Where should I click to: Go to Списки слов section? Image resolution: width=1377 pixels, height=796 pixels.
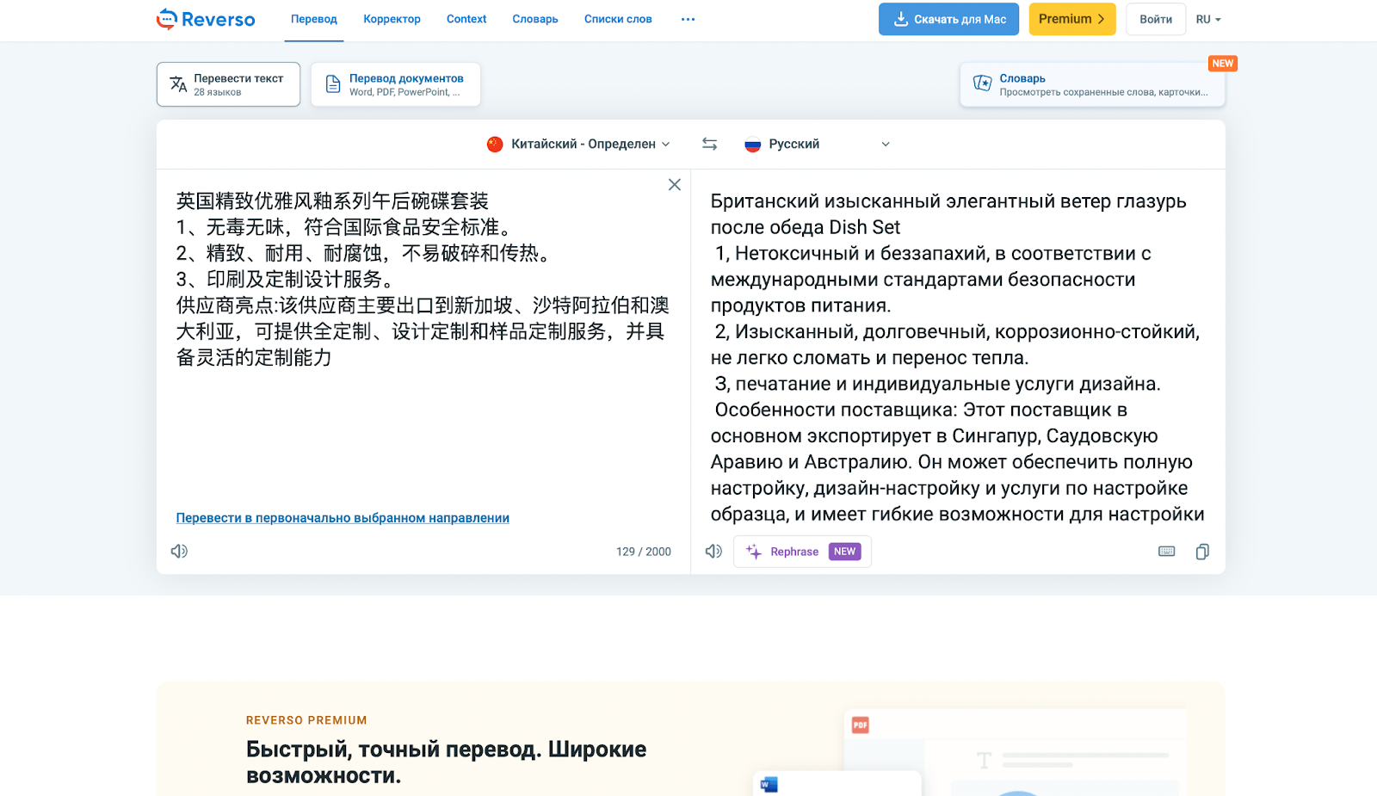click(x=618, y=19)
